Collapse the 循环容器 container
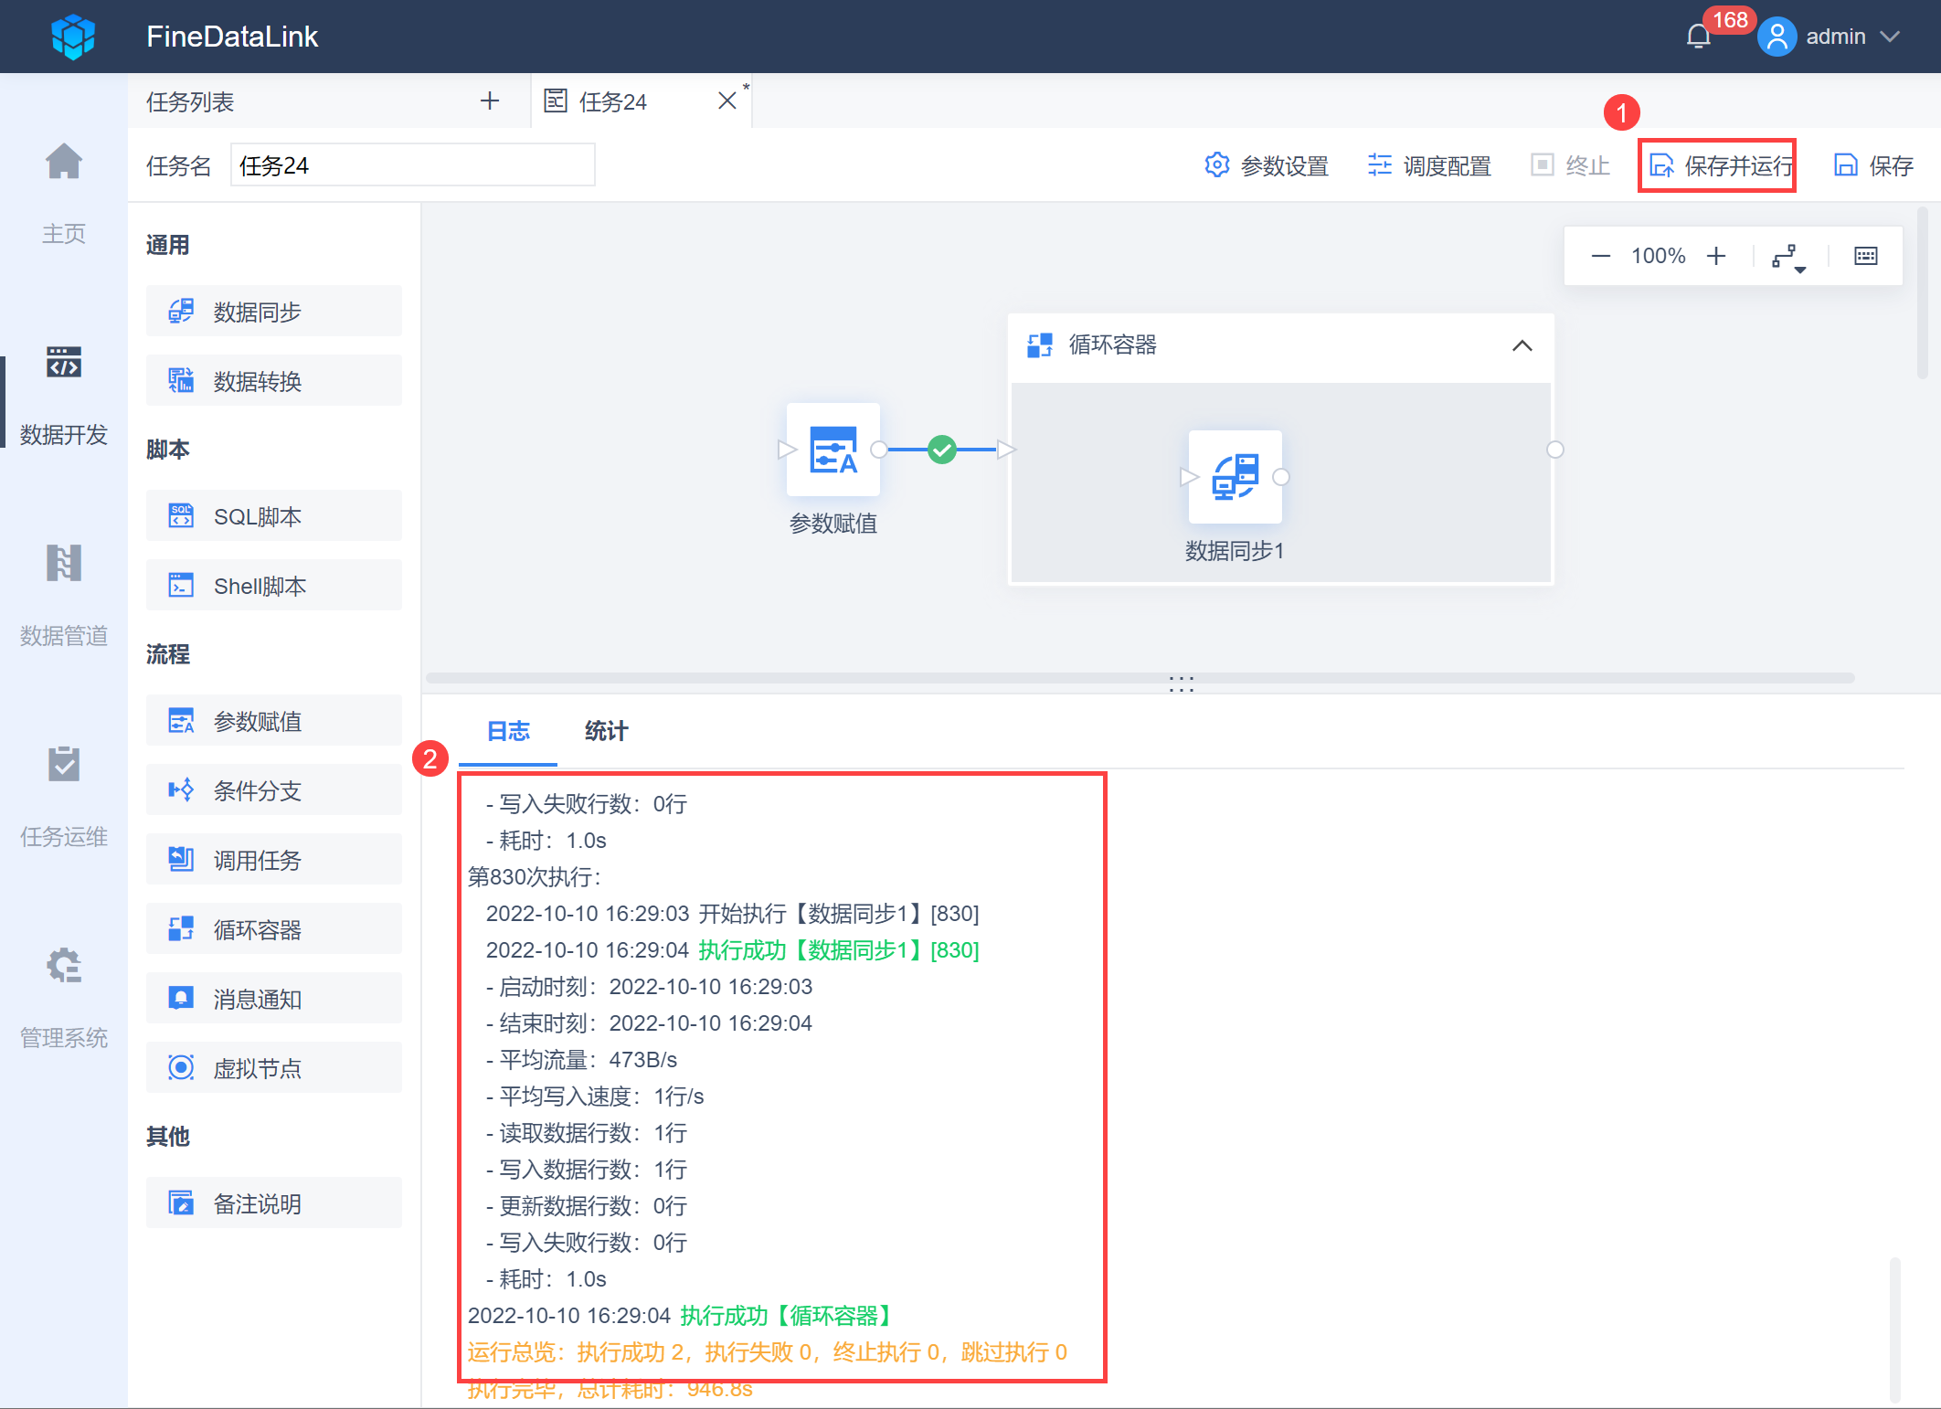This screenshot has width=1941, height=1409. (x=1522, y=345)
